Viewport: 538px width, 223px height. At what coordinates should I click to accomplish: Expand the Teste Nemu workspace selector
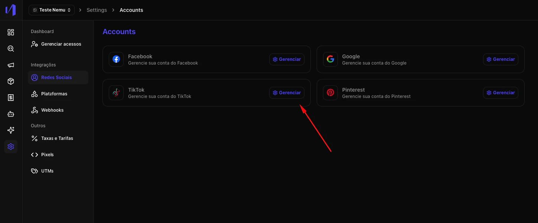(52, 10)
